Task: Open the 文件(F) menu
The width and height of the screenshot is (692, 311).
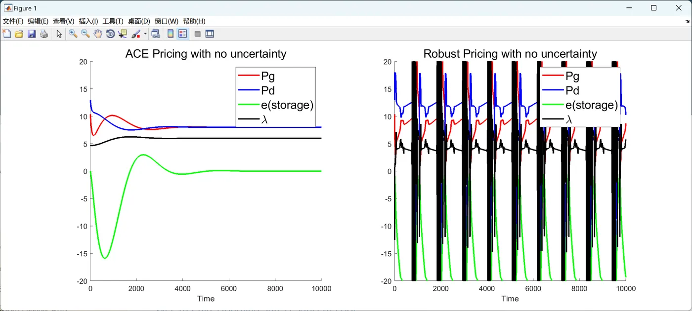Action: 13,21
